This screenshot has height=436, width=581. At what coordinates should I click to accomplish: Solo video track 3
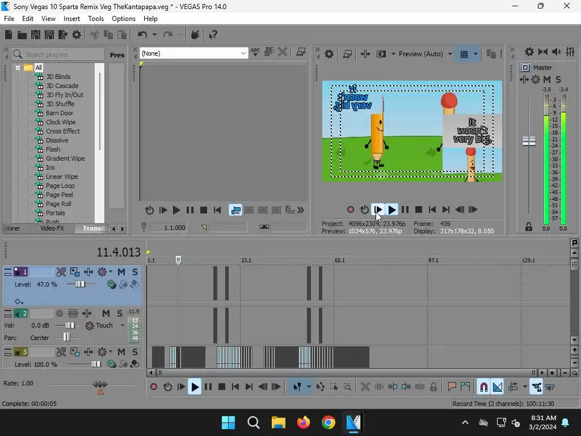pos(135,352)
